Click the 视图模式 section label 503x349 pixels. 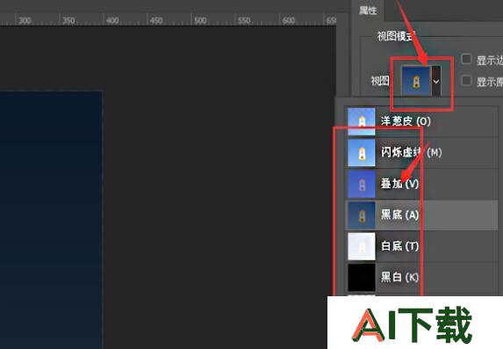(x=397, y=36)
